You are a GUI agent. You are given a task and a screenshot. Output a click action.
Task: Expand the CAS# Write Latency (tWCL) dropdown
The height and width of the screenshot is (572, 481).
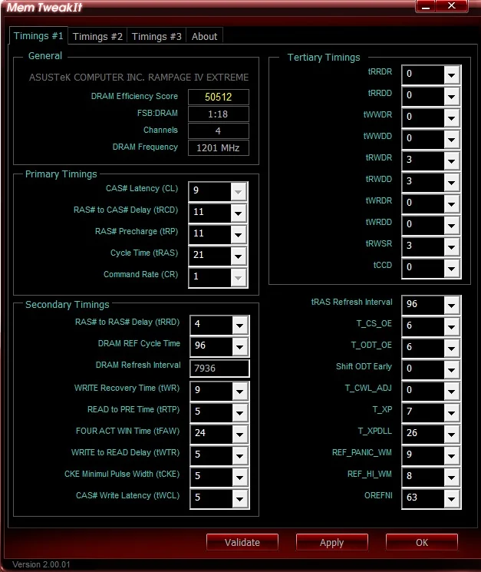[x=240, y=498]
